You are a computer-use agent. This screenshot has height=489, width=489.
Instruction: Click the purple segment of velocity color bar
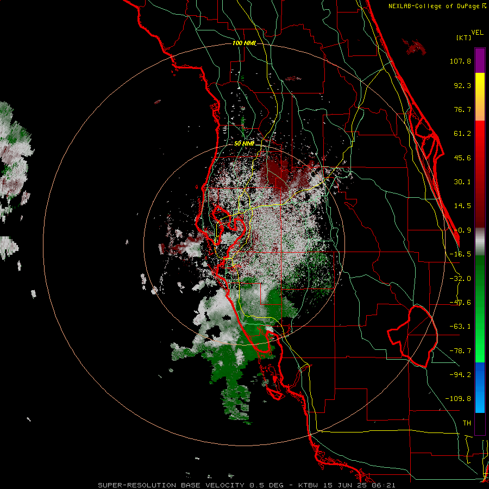[480, 60]
